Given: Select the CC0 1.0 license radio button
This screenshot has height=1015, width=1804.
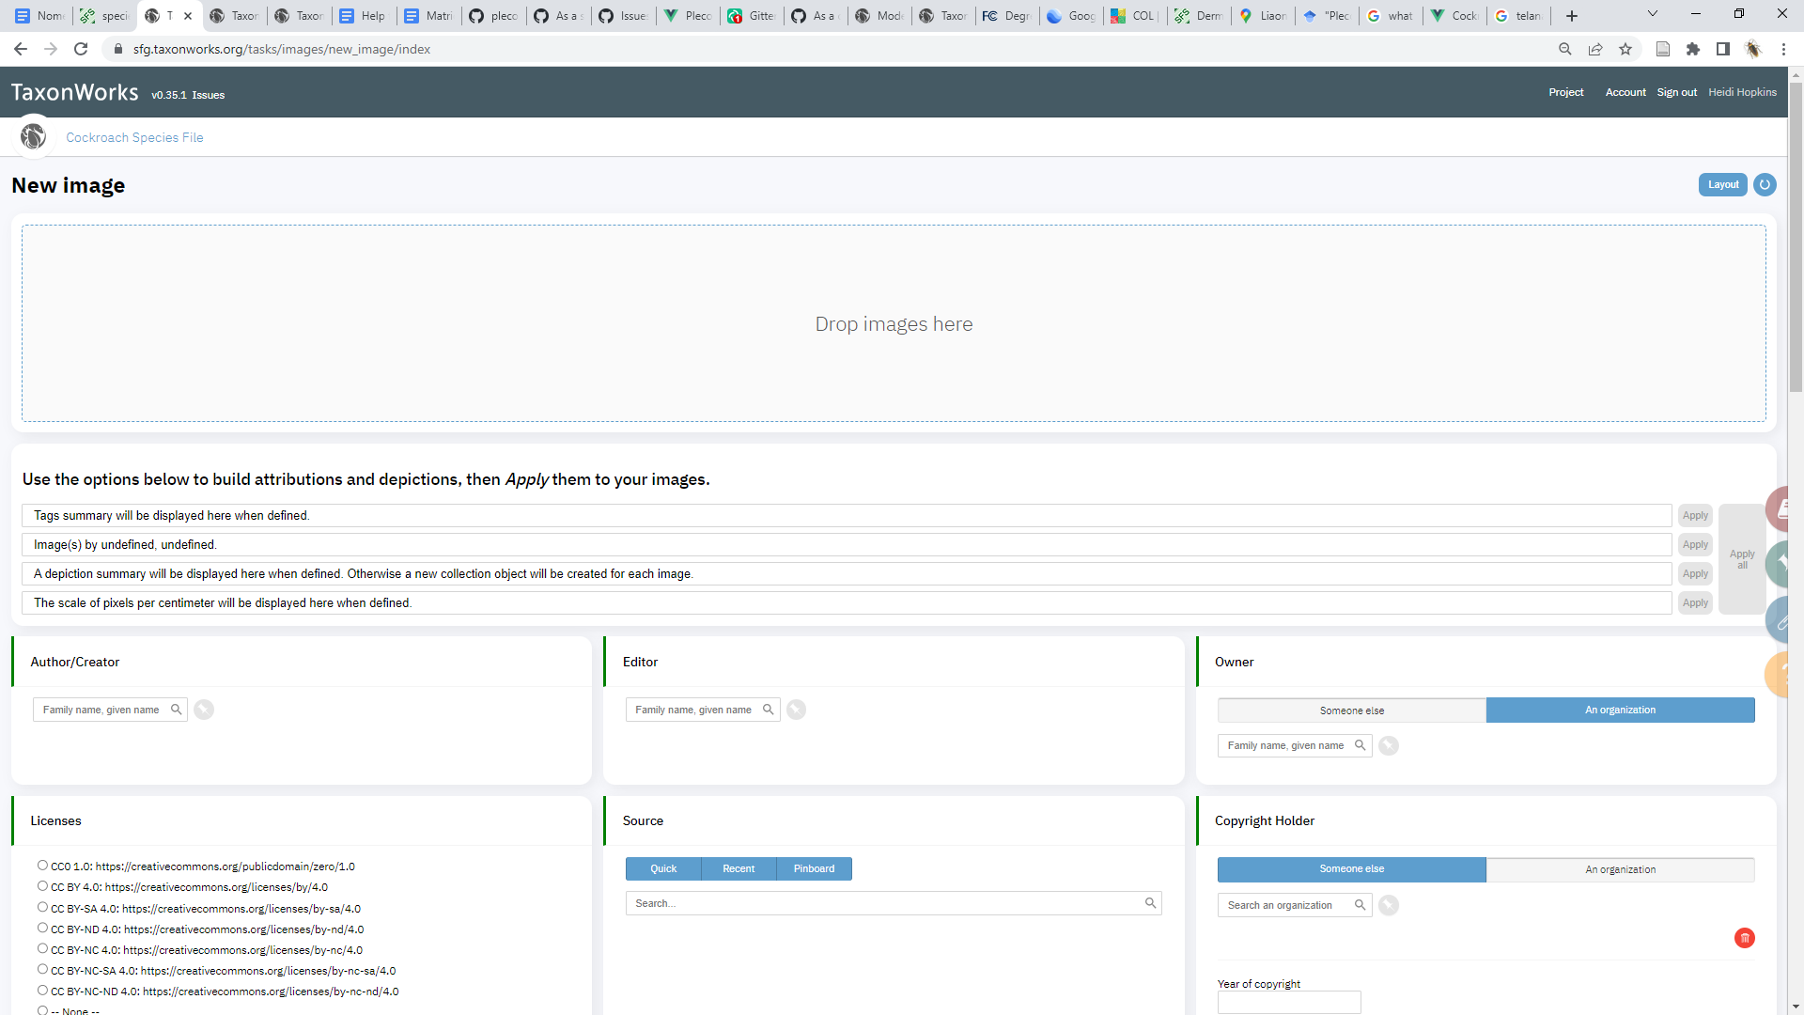Looking at the screenshot, I should pos(42,865).
